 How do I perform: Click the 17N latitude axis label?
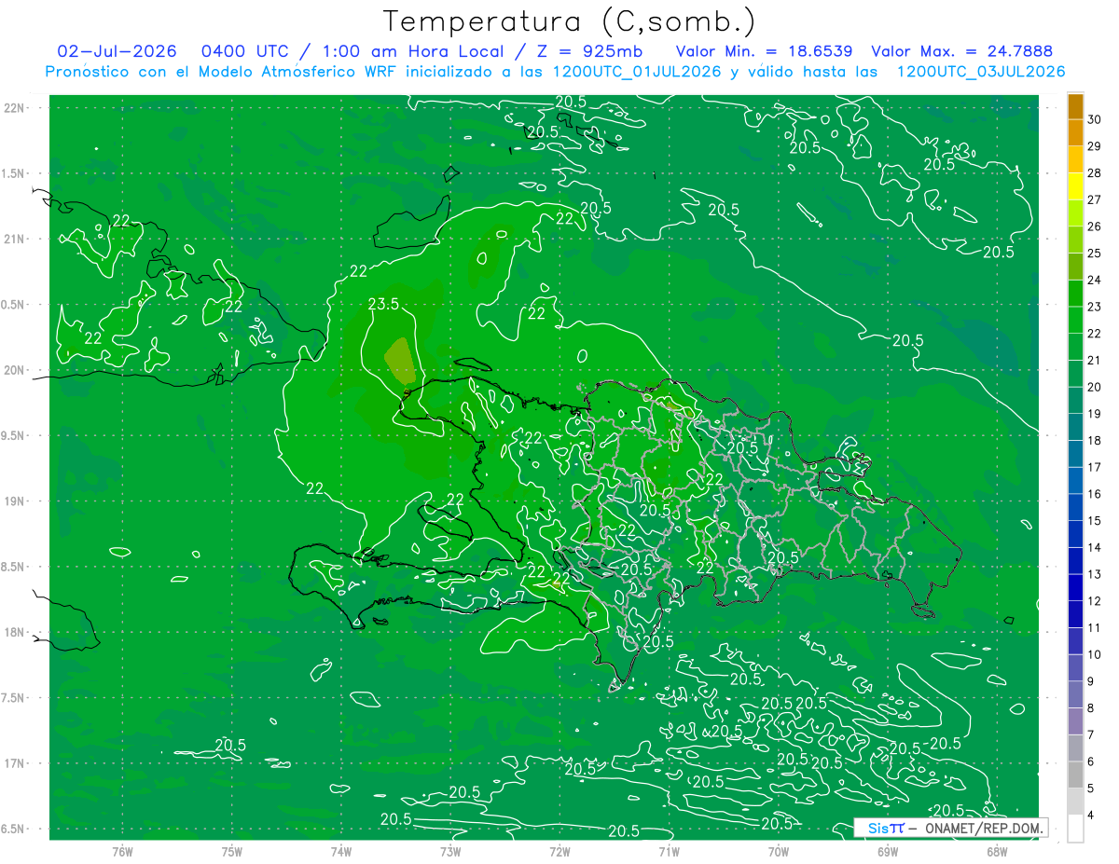click(x=15, y=763)
